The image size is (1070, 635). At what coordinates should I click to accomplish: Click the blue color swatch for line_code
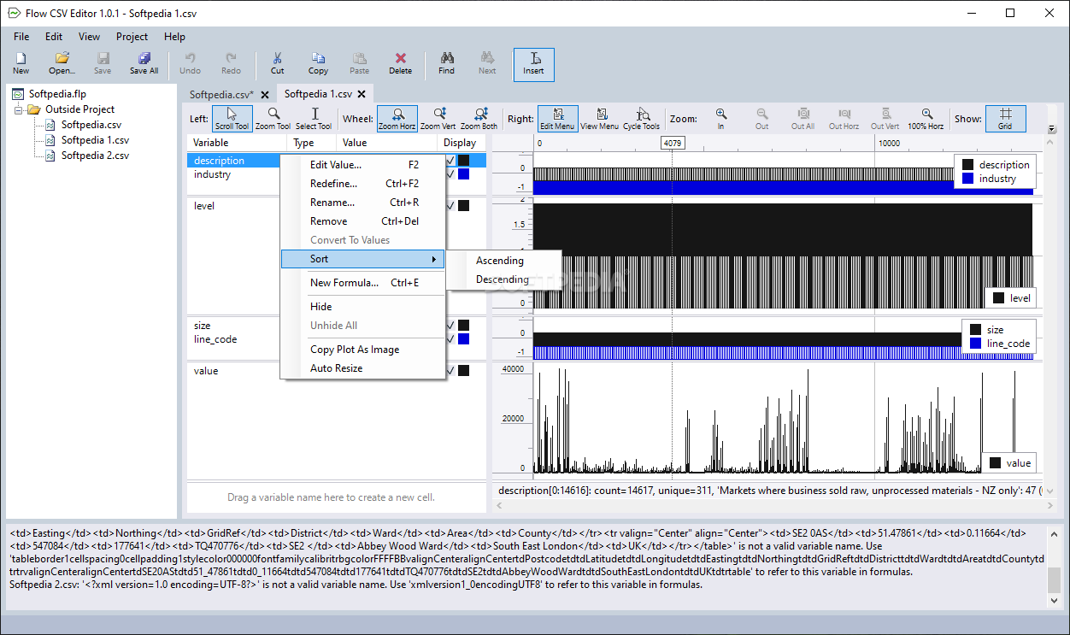(463, 338)
